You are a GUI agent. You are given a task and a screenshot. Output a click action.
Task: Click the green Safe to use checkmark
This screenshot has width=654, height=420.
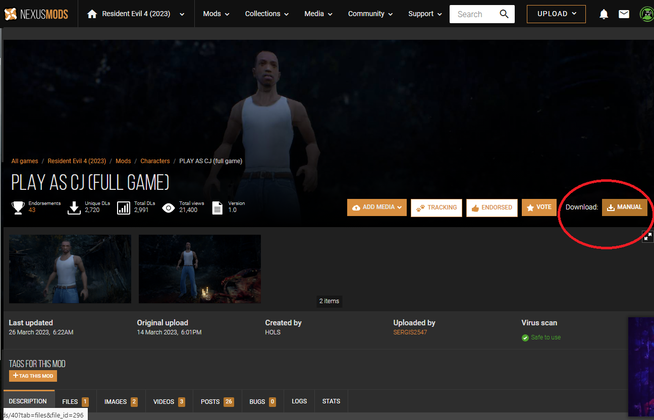pyautogui.click(x=525, y=338)
